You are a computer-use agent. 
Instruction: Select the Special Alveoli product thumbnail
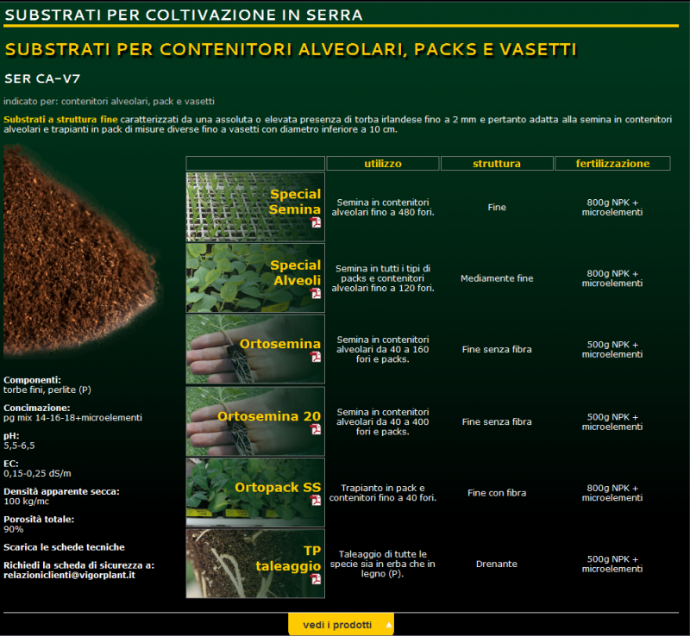(x=255, y=278)
